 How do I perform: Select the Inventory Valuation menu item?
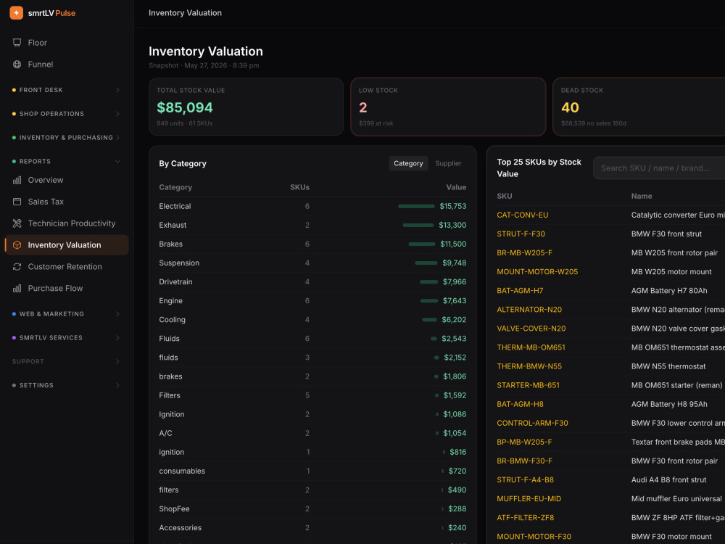coord(67,245)
